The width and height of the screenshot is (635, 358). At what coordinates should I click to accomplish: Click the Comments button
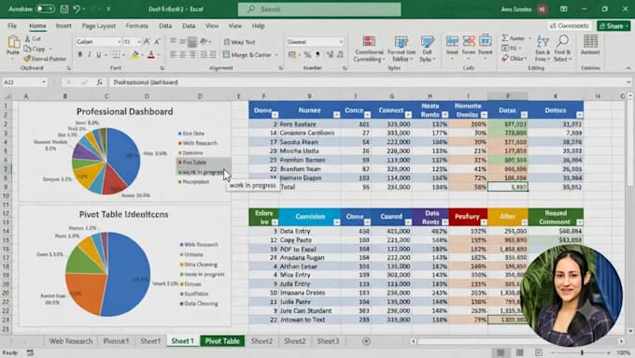point(569,26)
